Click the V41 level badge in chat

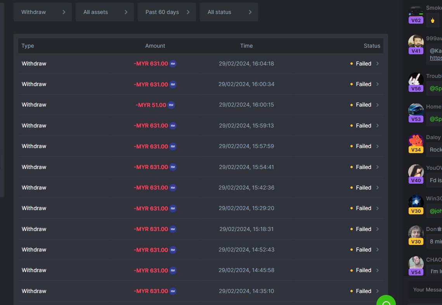[x=416, y=51]
